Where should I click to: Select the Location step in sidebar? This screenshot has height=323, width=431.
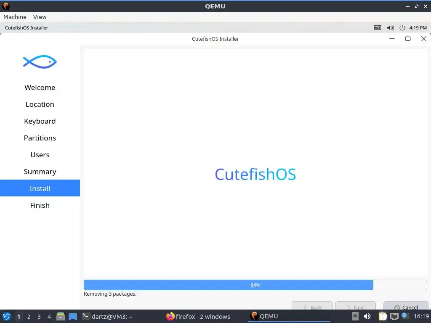coord(40,104)
